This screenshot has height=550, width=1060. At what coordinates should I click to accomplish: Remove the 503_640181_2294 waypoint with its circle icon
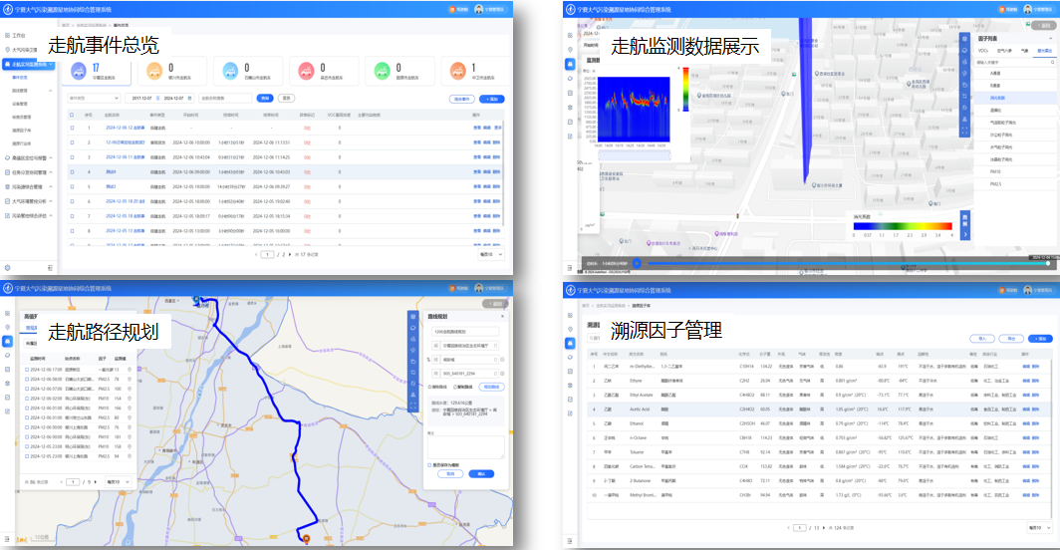(502, 374)
